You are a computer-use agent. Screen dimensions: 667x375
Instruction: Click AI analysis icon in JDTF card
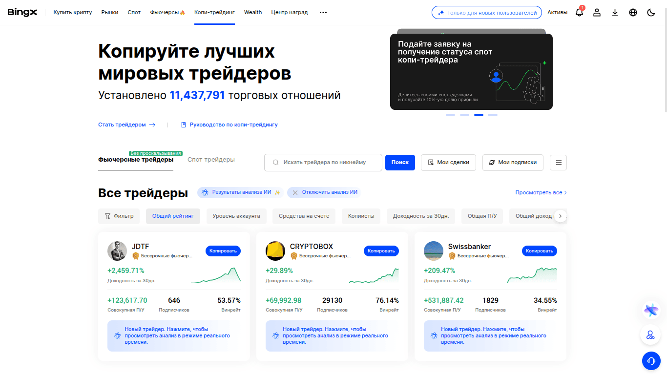pyautogui.click(x=118, y=336)
